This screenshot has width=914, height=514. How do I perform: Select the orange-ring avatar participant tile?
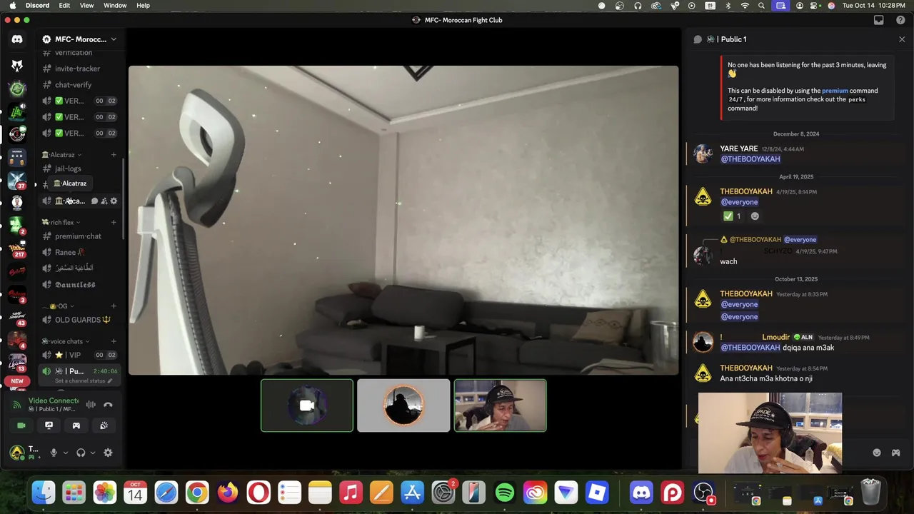click(x=403, y=405)
